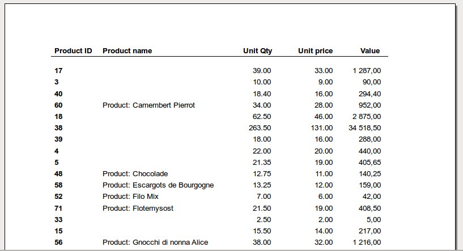463x251 pixels.
Task: Select product ID 38
Action: 58,128
